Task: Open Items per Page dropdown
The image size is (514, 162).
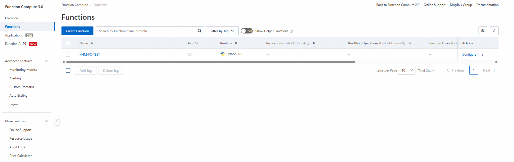Action: [406, 70]
